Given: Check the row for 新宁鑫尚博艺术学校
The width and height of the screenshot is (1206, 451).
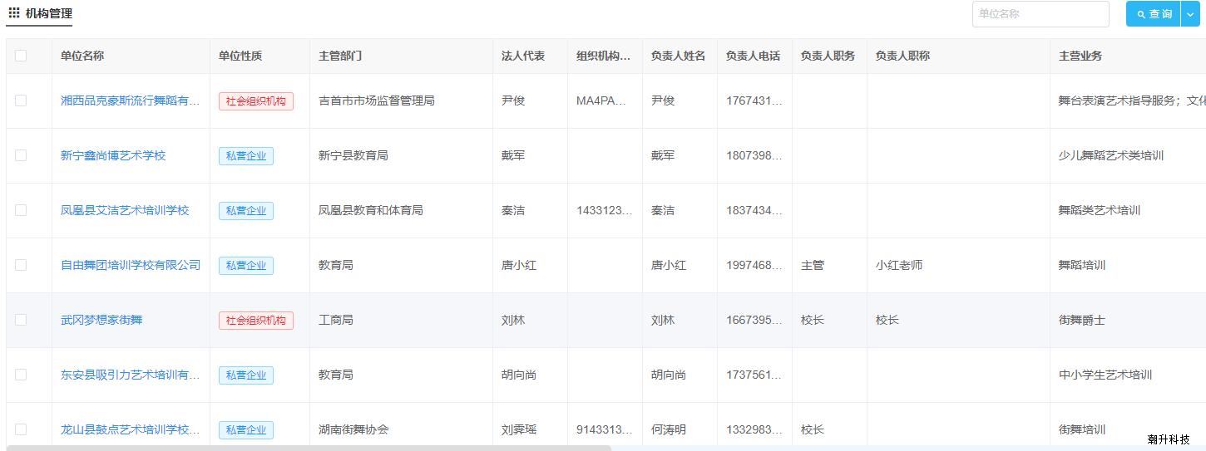Looking at the screenshot, I should [x=21, y=155].
